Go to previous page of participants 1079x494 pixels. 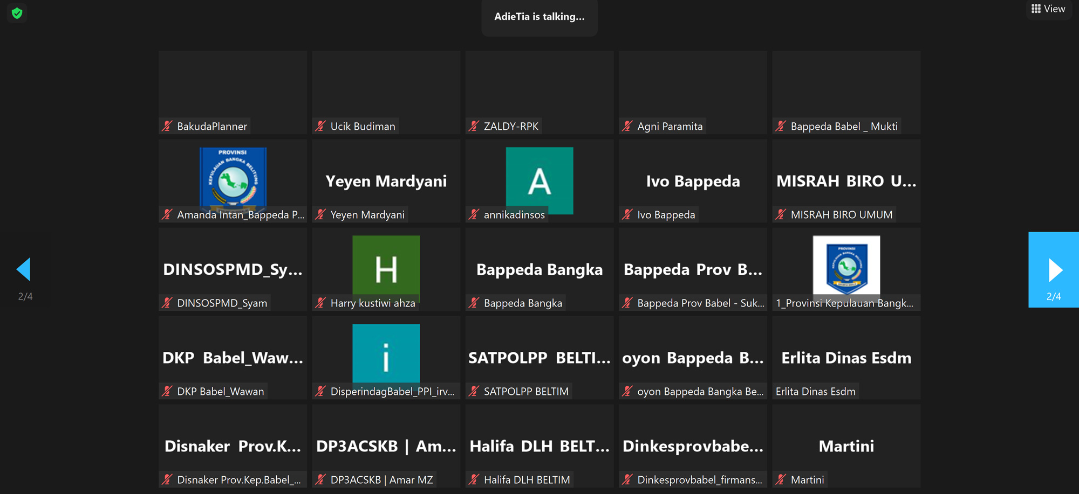(24, 269)
